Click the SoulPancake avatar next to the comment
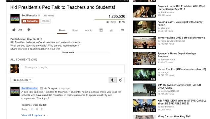The width and height of the screenshot is (210, 119). 15,91
